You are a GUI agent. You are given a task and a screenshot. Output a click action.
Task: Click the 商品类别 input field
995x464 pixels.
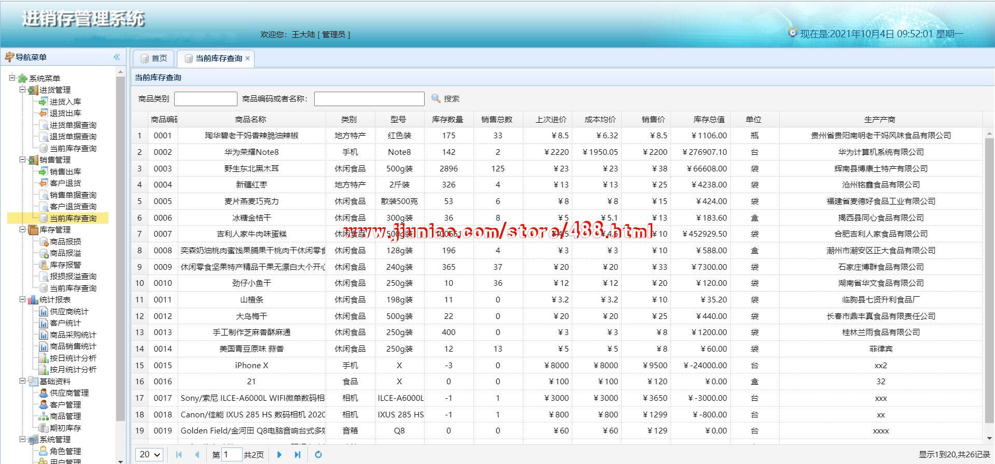click(x=205, y=98)
